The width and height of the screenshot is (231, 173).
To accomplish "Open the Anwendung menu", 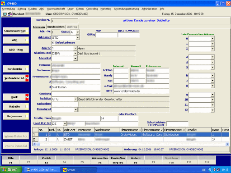I will pos(8,9).
